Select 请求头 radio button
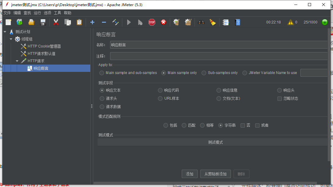Screen dimensions: 333x187 [102, 99]
